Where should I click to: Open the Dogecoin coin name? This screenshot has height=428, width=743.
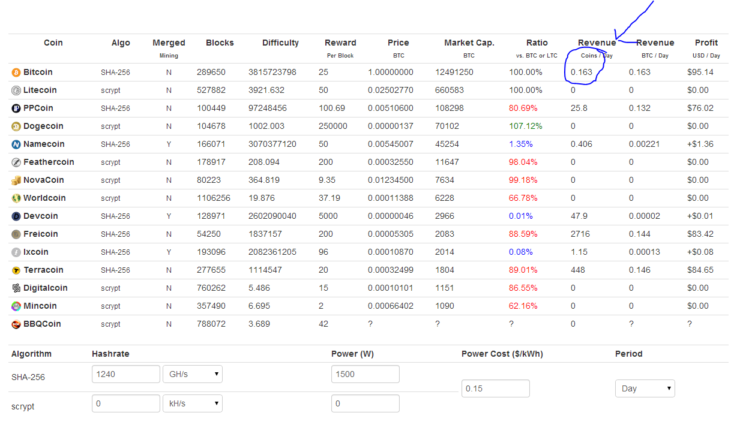[43, 126]
